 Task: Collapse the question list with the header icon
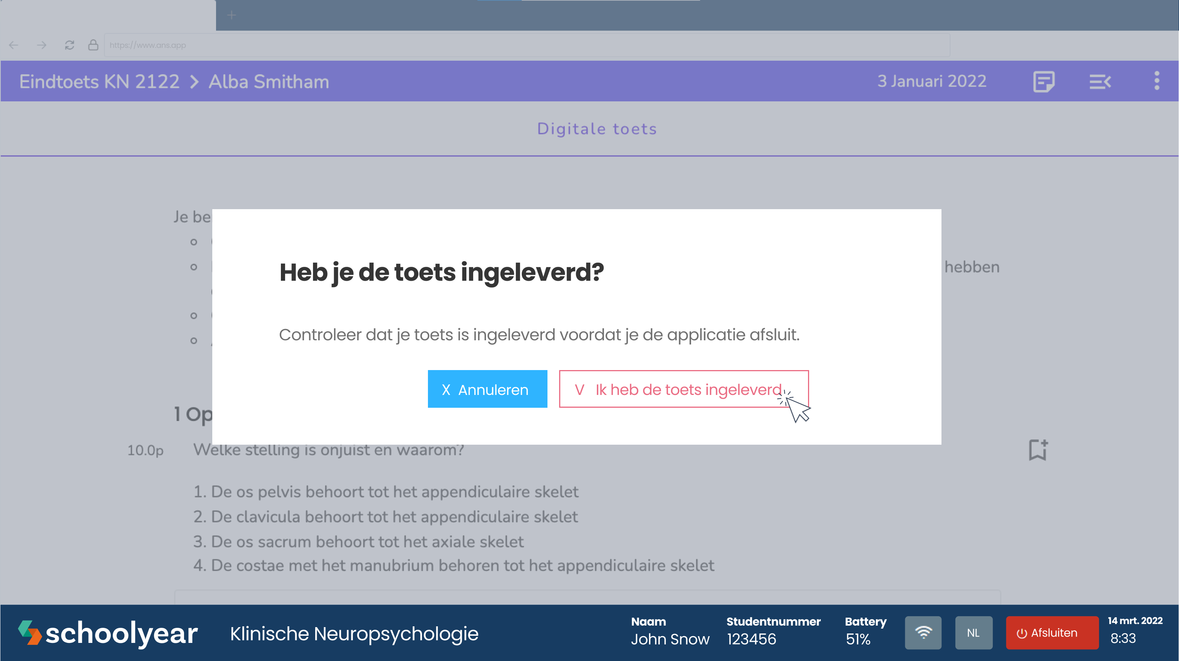point(1100,81)
